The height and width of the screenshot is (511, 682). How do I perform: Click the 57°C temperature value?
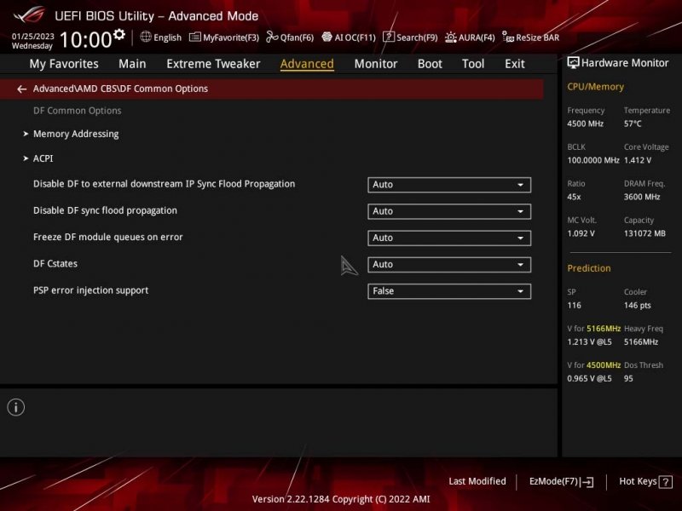[633, 123]
